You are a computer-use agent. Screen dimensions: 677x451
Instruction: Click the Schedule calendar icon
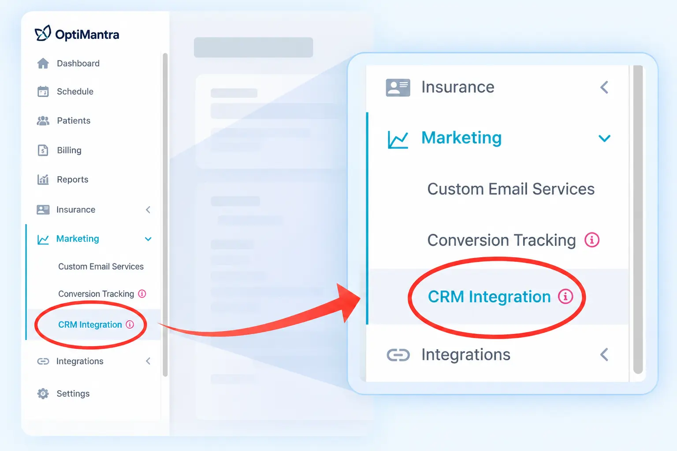tap(43, 92)
